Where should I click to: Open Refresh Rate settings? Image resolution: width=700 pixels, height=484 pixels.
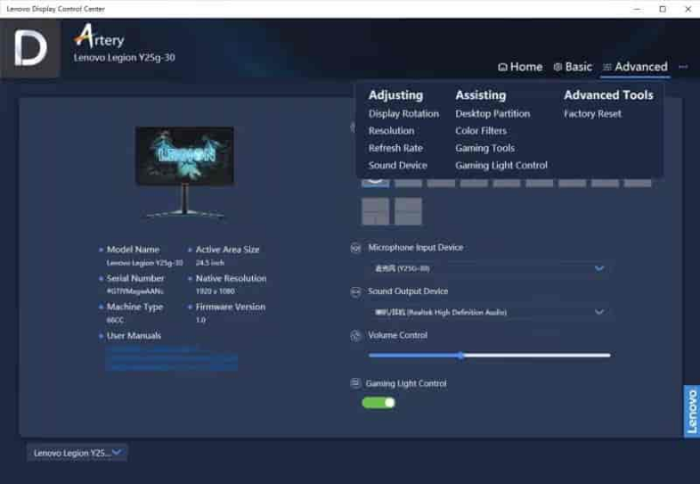coord(395,148)
